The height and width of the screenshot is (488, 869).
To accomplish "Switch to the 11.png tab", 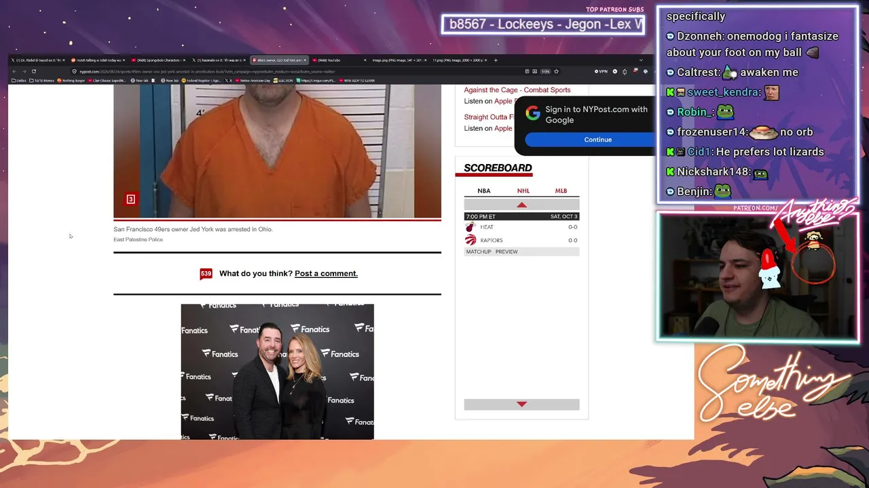I will [459, 60].
